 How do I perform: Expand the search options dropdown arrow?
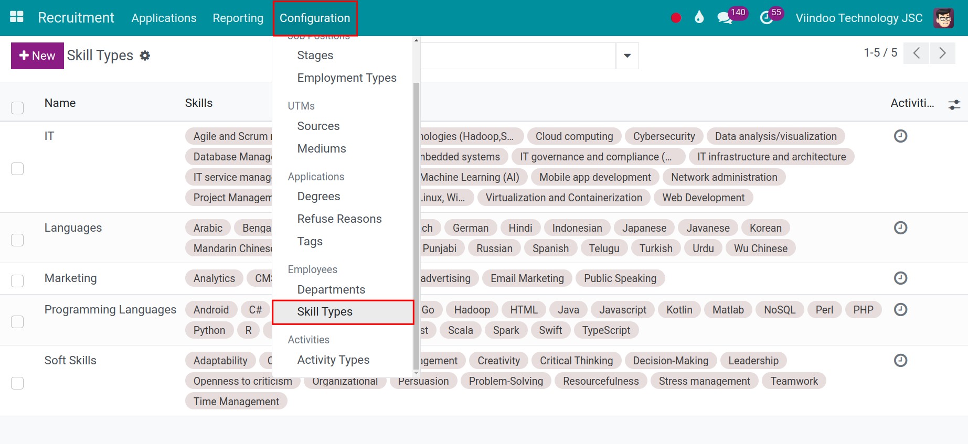[627, 56]
